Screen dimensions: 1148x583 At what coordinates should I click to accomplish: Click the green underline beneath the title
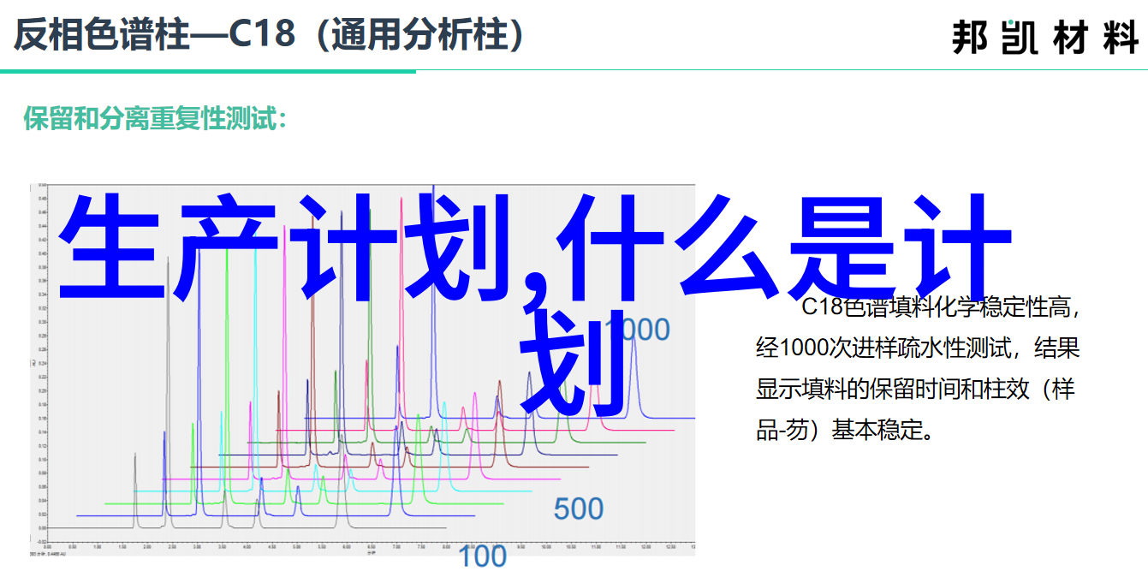point(207,72)
